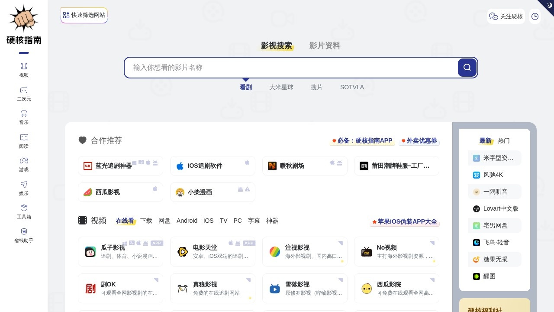The width and height of the screenshot is (554, 312).
Task: Open the 二次元 sidebar category
Action: tap(24, 94)
